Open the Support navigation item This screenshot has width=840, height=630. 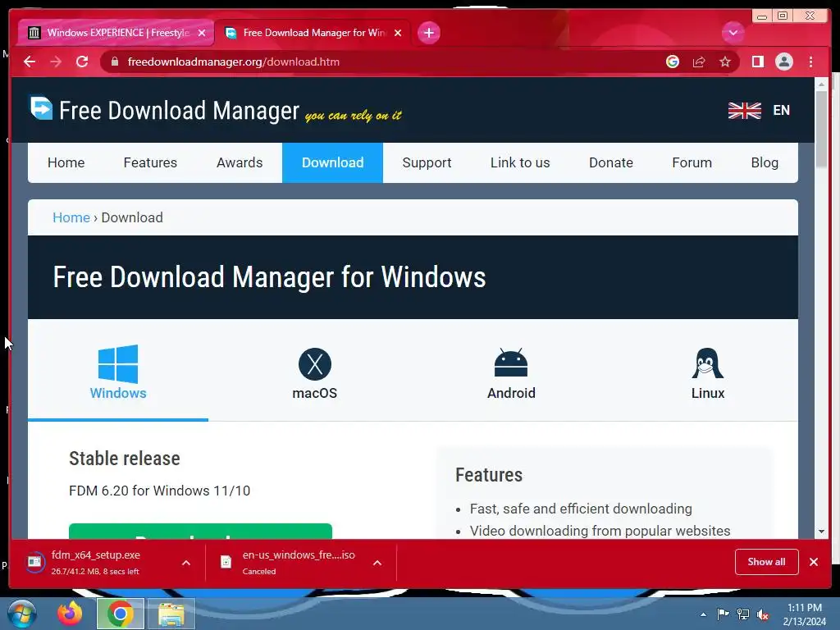pyautogui.click(x=427, y=162)
